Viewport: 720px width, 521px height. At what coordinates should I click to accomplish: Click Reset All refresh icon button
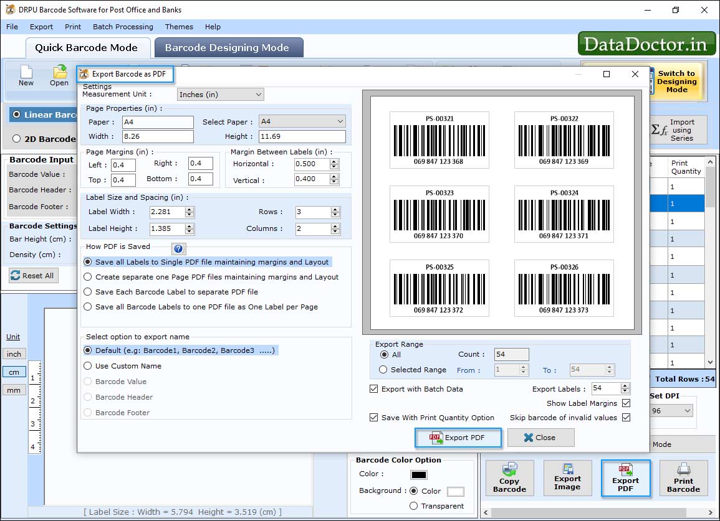tap(34, 275)
